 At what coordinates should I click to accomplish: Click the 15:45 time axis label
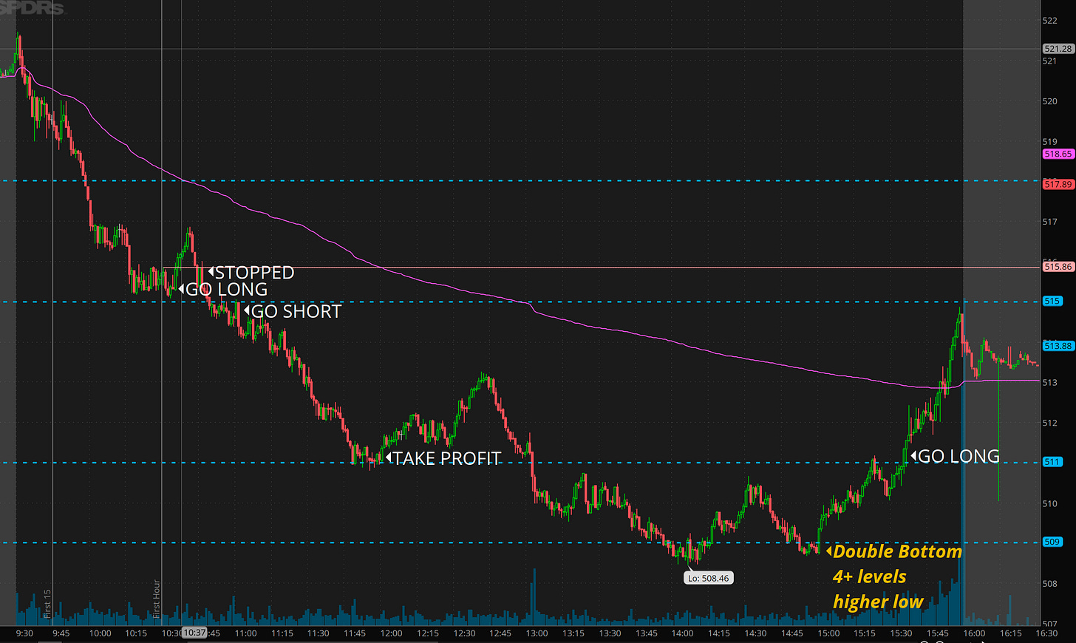coord(937,633)
